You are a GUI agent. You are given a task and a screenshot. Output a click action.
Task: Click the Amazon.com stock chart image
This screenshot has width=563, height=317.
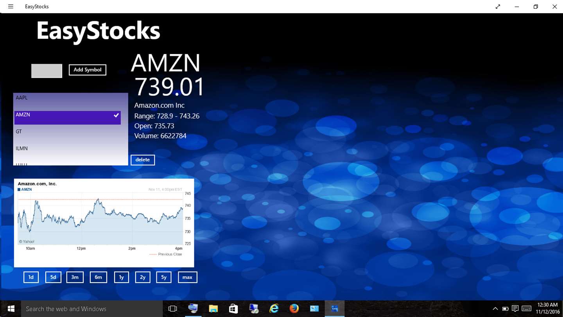point(104,223)
